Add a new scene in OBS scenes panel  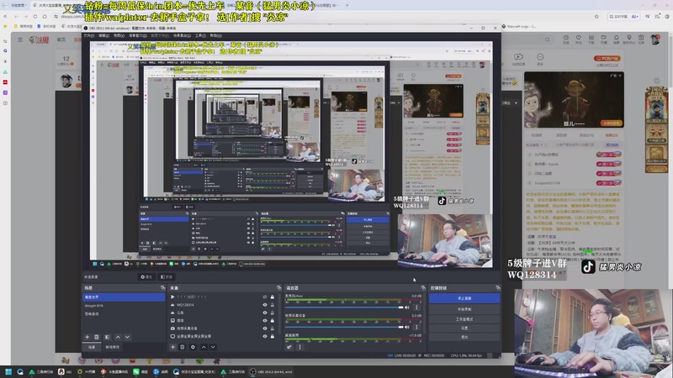87,337
